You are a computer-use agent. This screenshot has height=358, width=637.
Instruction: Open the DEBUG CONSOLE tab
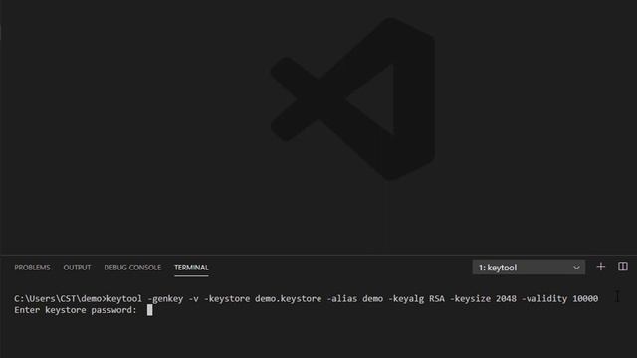132,268
